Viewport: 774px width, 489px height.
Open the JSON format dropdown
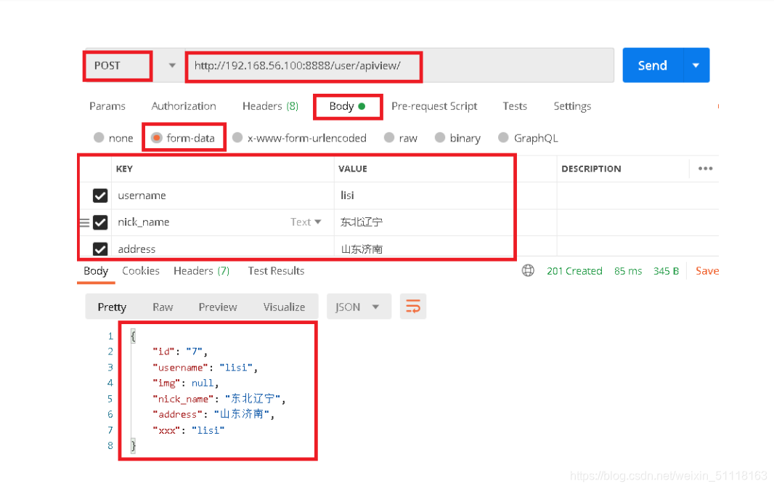point(359,307)
